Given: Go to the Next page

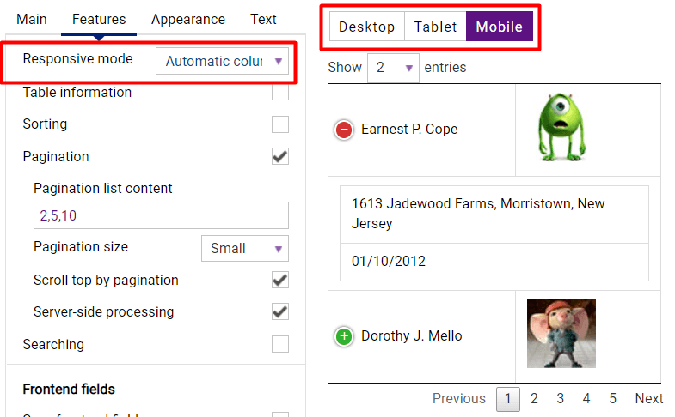Looking at the screenshot, I should point(648,398).
